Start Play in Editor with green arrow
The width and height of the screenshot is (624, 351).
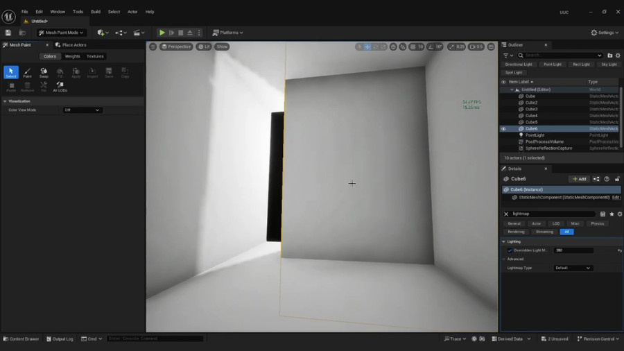pyautogui.click(x=162, y=33)
